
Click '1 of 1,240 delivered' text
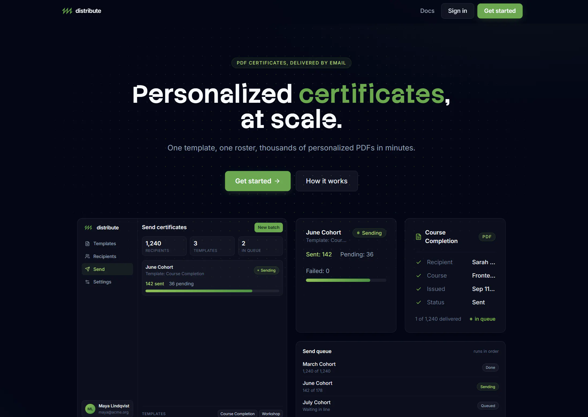point(438,319)
